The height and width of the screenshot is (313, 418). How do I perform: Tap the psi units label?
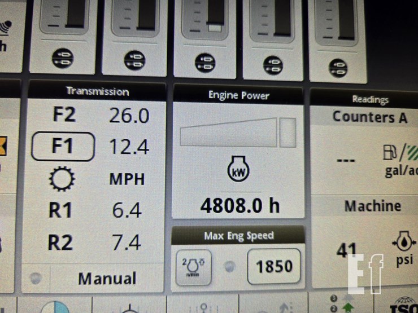(x=404, y=260)
